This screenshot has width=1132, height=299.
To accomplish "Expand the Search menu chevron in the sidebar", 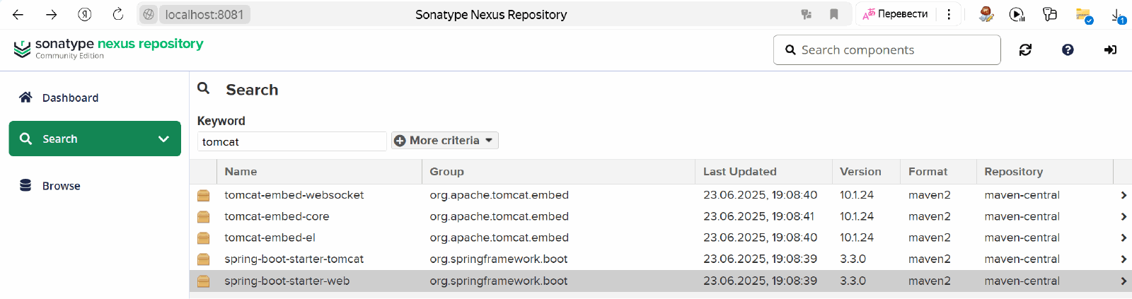I will pyautogui.click(x=163, y=139).
